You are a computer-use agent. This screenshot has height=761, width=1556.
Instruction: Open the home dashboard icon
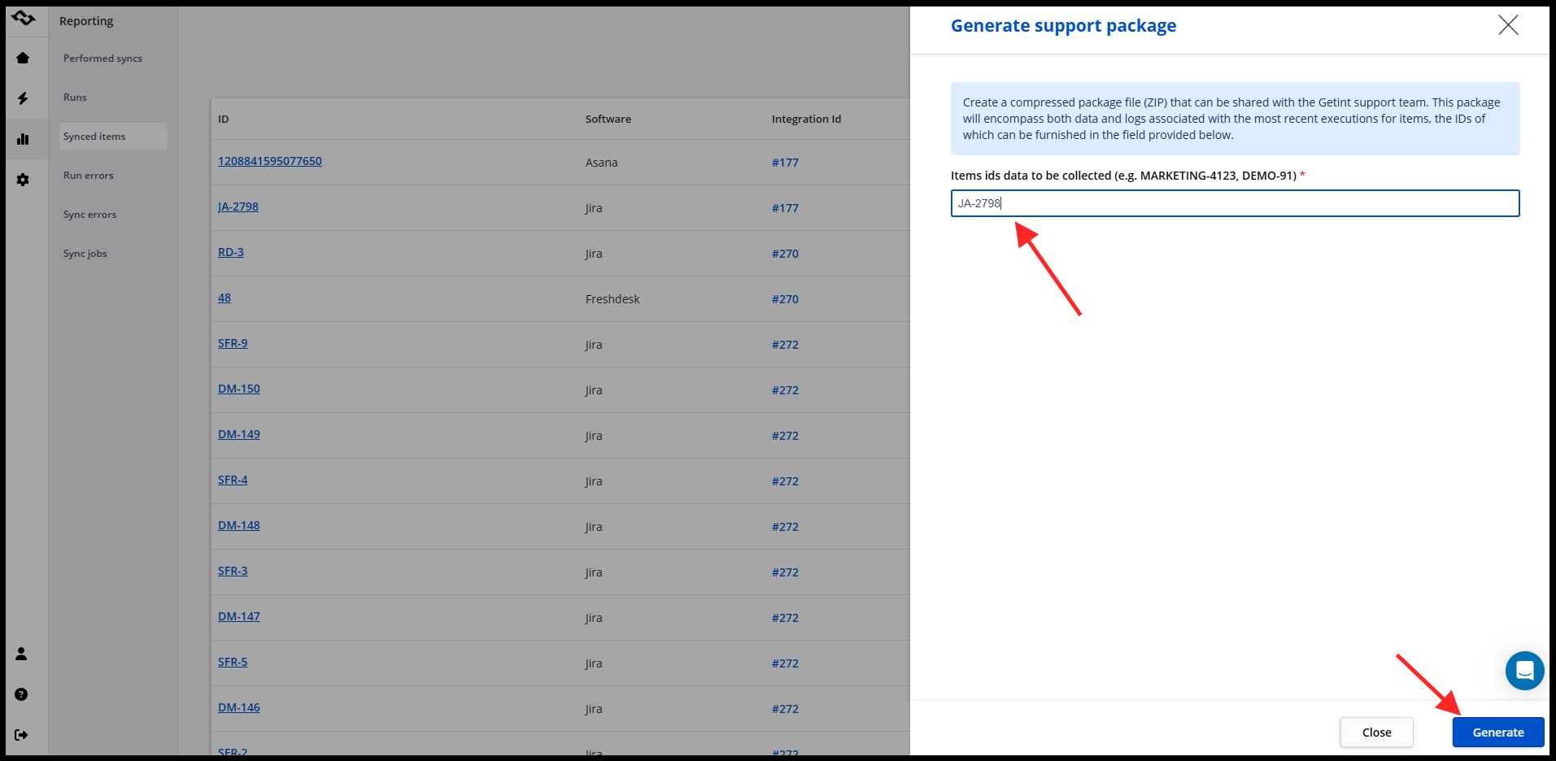[x=23, y=58]
